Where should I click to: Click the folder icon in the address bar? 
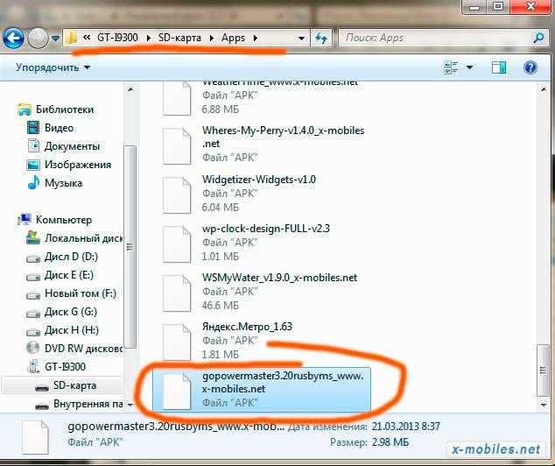72,38
